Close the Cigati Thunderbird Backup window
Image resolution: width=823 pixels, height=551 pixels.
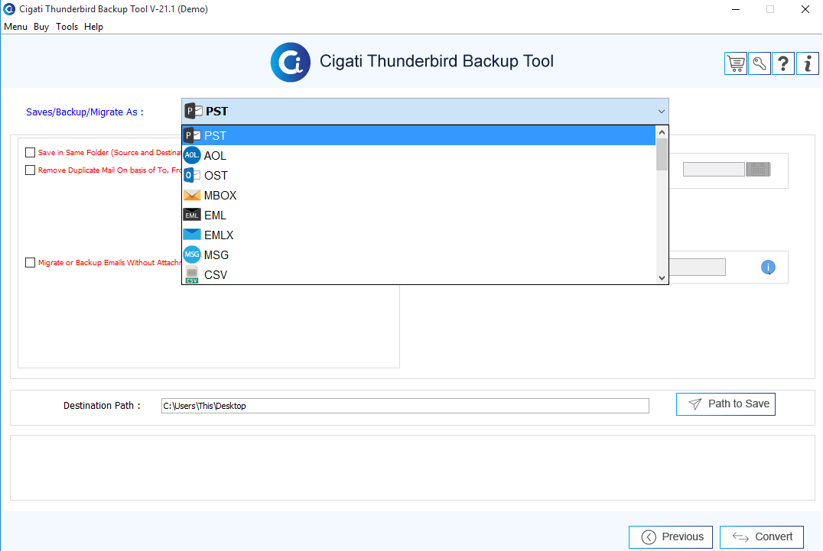tap(805, 9)
